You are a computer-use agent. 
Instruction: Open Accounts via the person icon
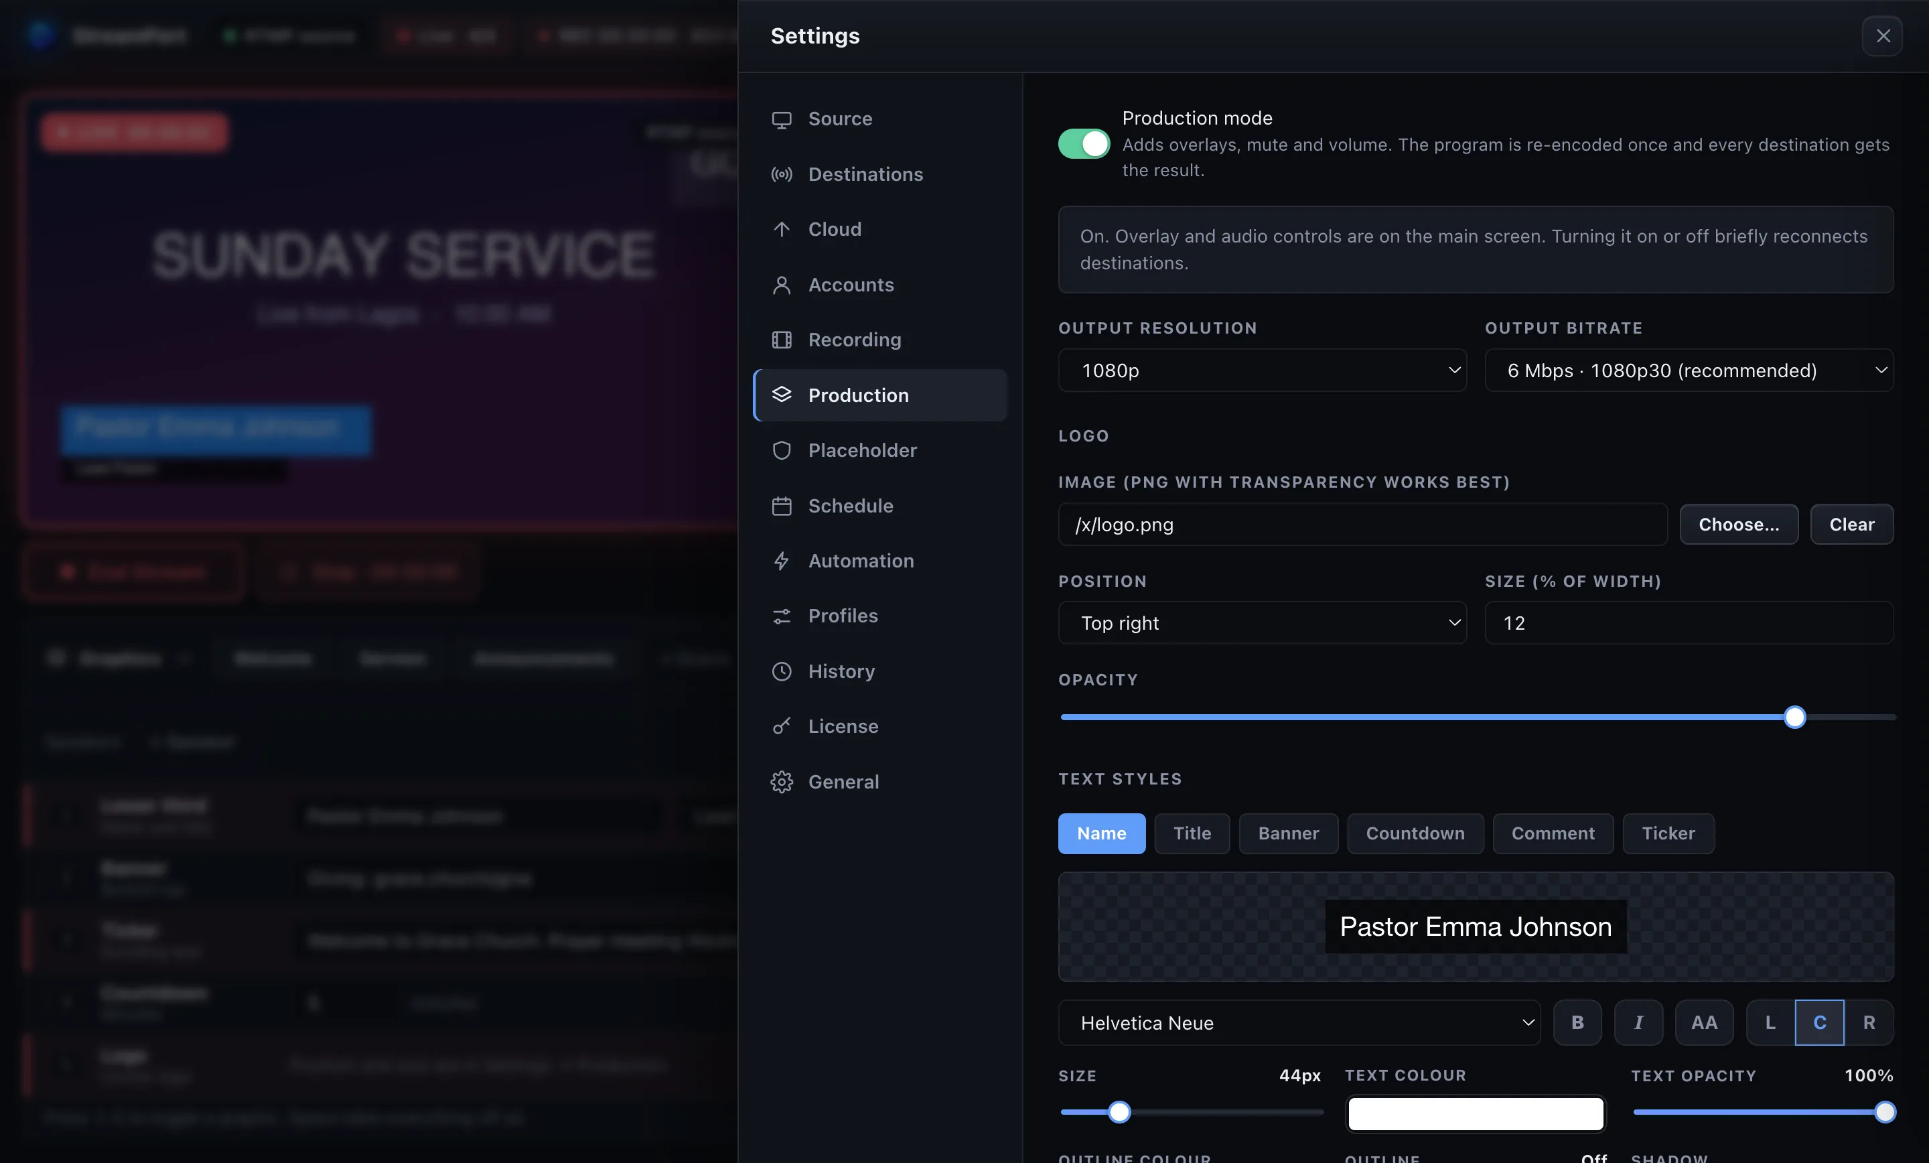click(781, 285)
